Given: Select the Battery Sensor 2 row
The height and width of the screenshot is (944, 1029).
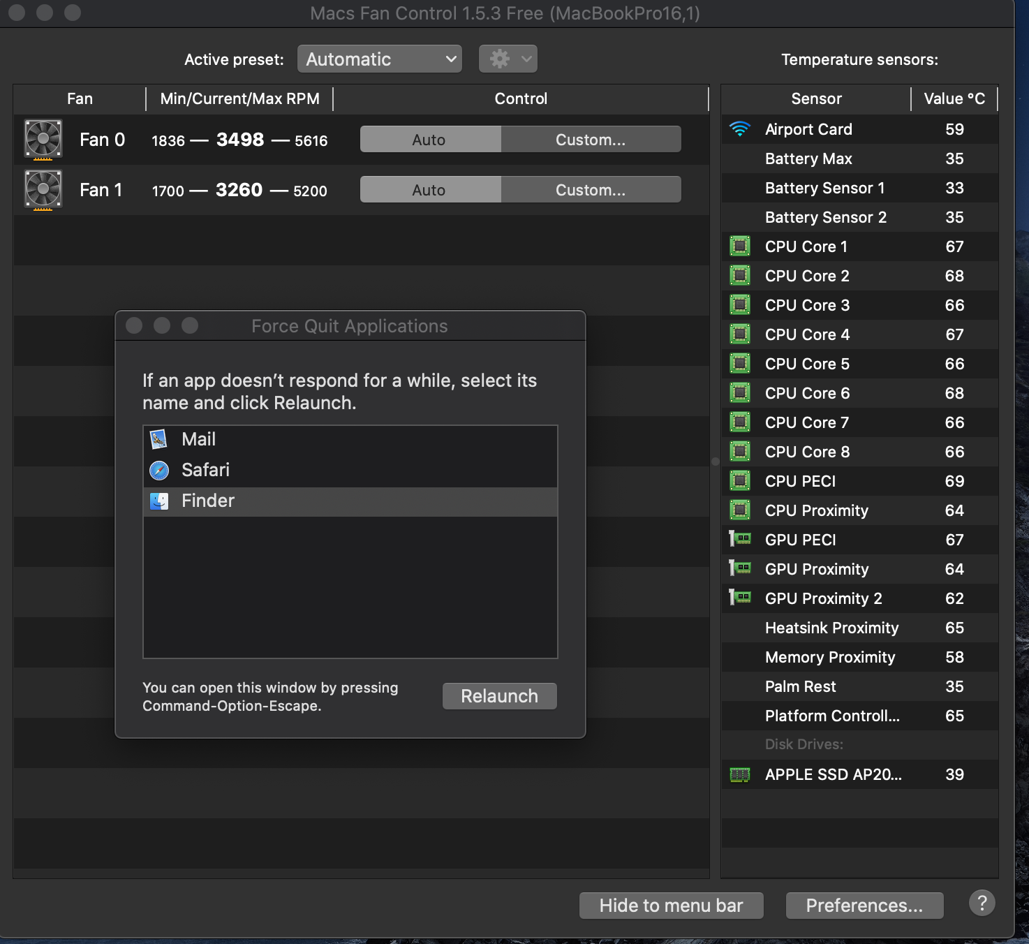Looking at the screenshot, I should (859, 217).
